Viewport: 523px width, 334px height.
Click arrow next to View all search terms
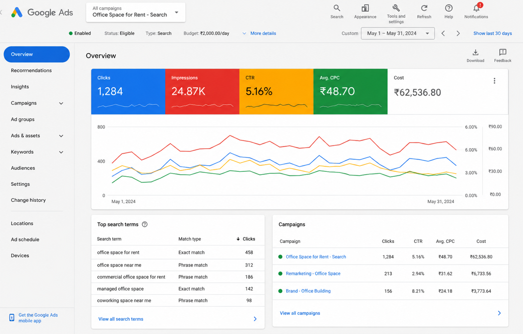255,319
